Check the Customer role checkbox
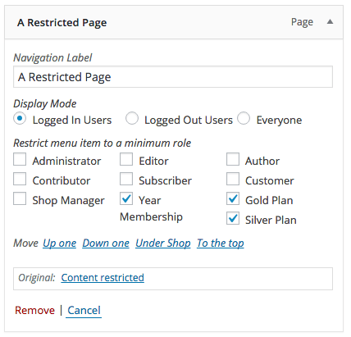Viewport: 351px width, 337px height. [x=233, y=179]
